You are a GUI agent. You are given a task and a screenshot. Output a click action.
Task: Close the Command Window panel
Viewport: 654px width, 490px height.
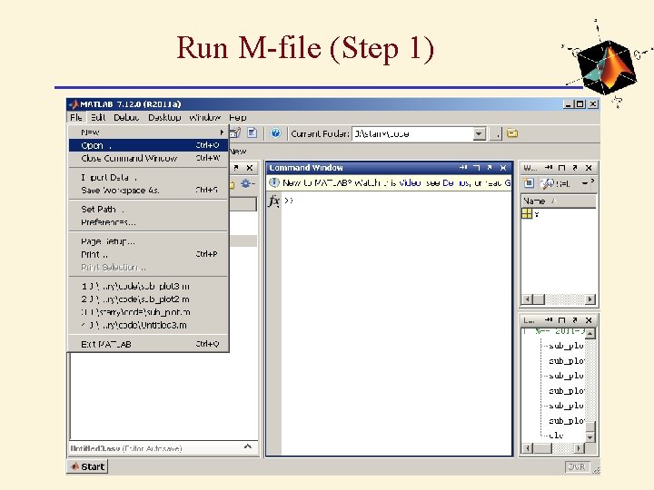[503, 168]
